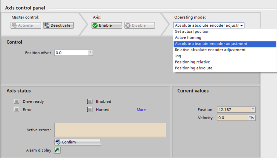Image resolution: width=277 pixels, height=158 pixels.
Task: Toggle the Enabled status indicator
Action: click(x=90, y=102)
